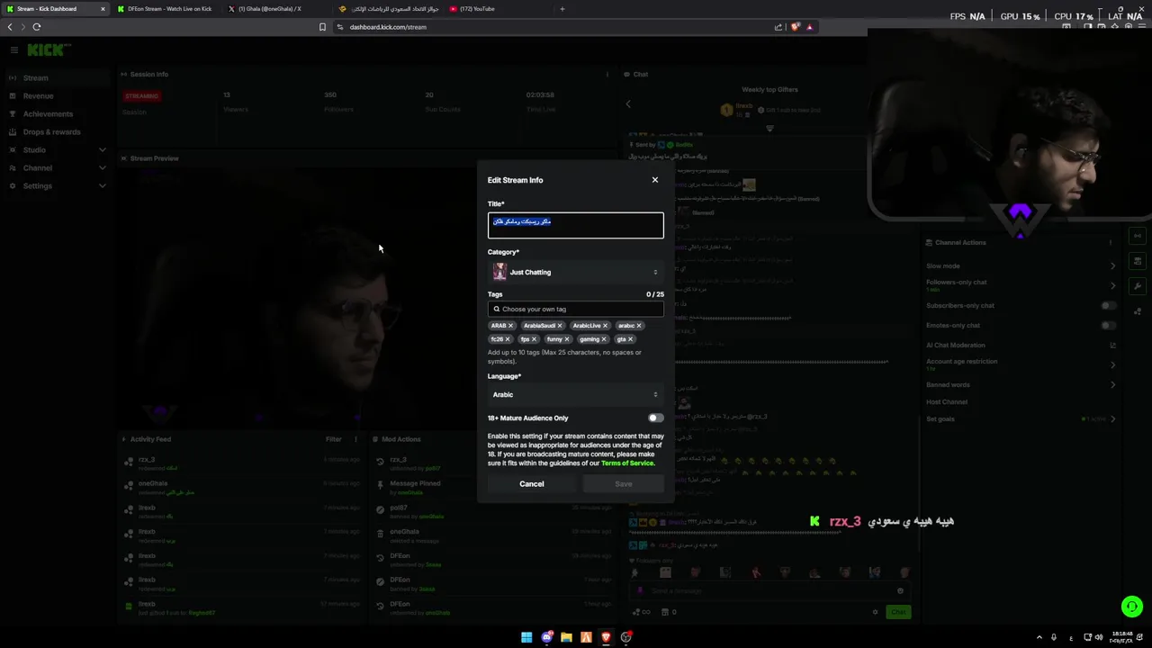The width and height of the screenshot is (1152, 648).
Task: Remove the ArabicLive tag
Action: [x=605, y=326]
